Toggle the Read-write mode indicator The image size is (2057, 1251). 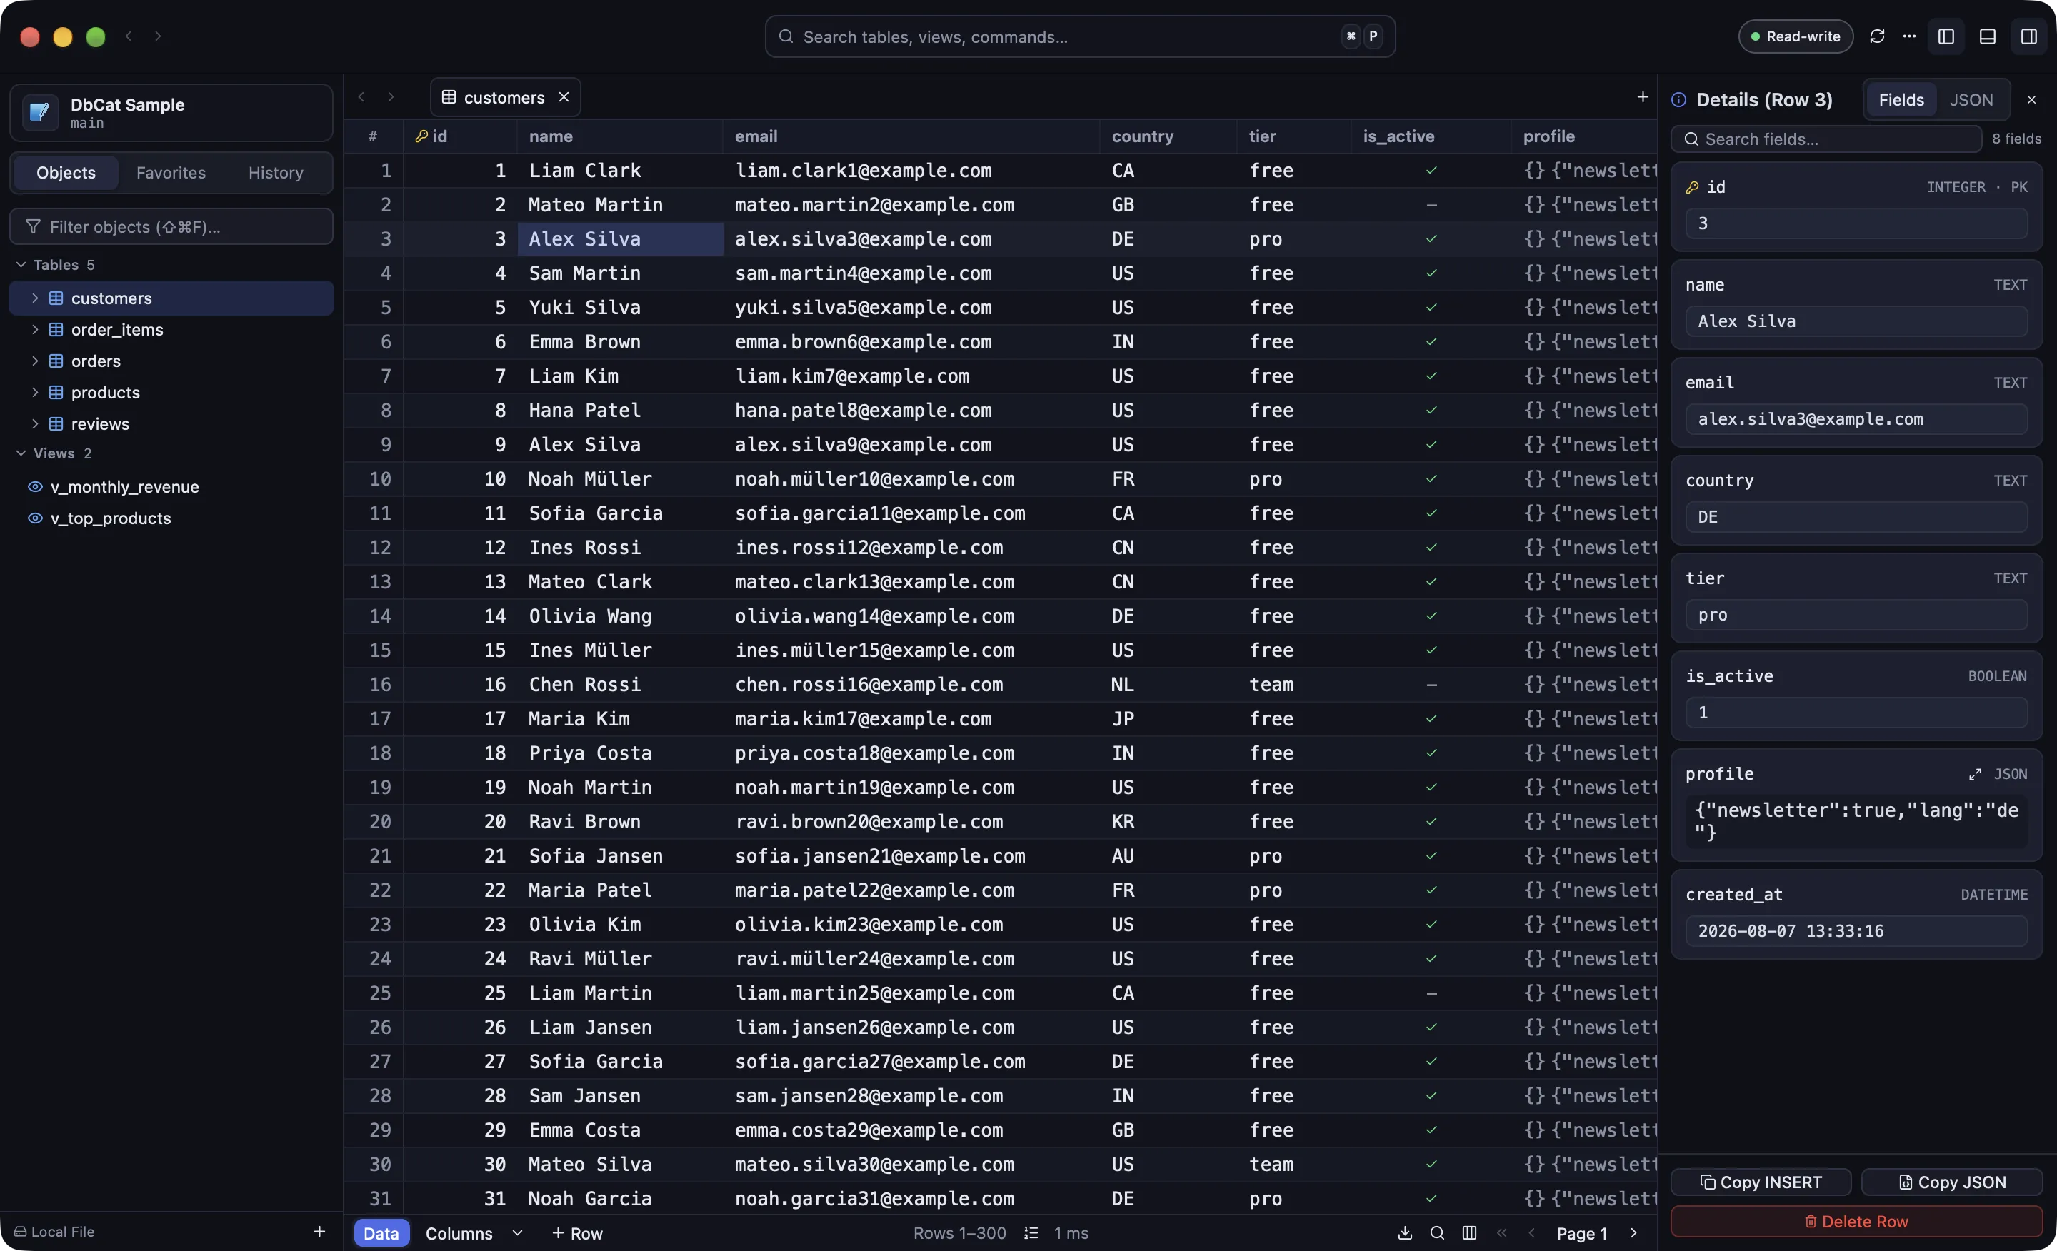(x=1795, y=36)
